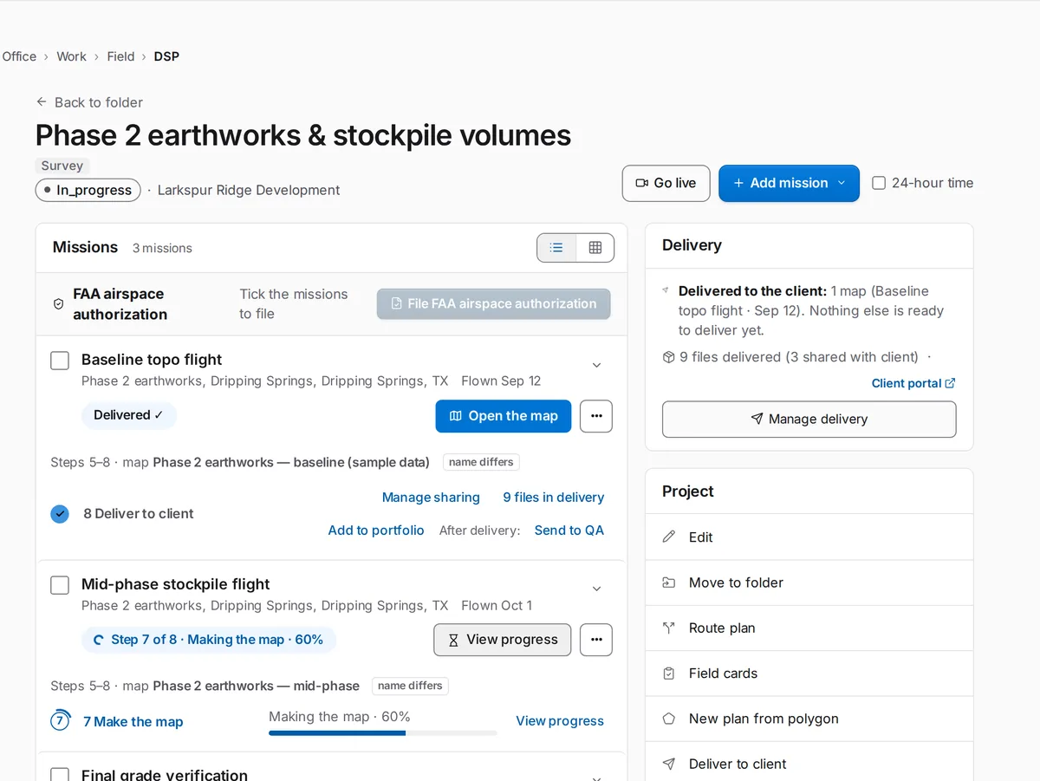The image size is (1040, 781).
Task: Click the spinner icon in Step 7 of 8 badge
Action: coord(99,640)
